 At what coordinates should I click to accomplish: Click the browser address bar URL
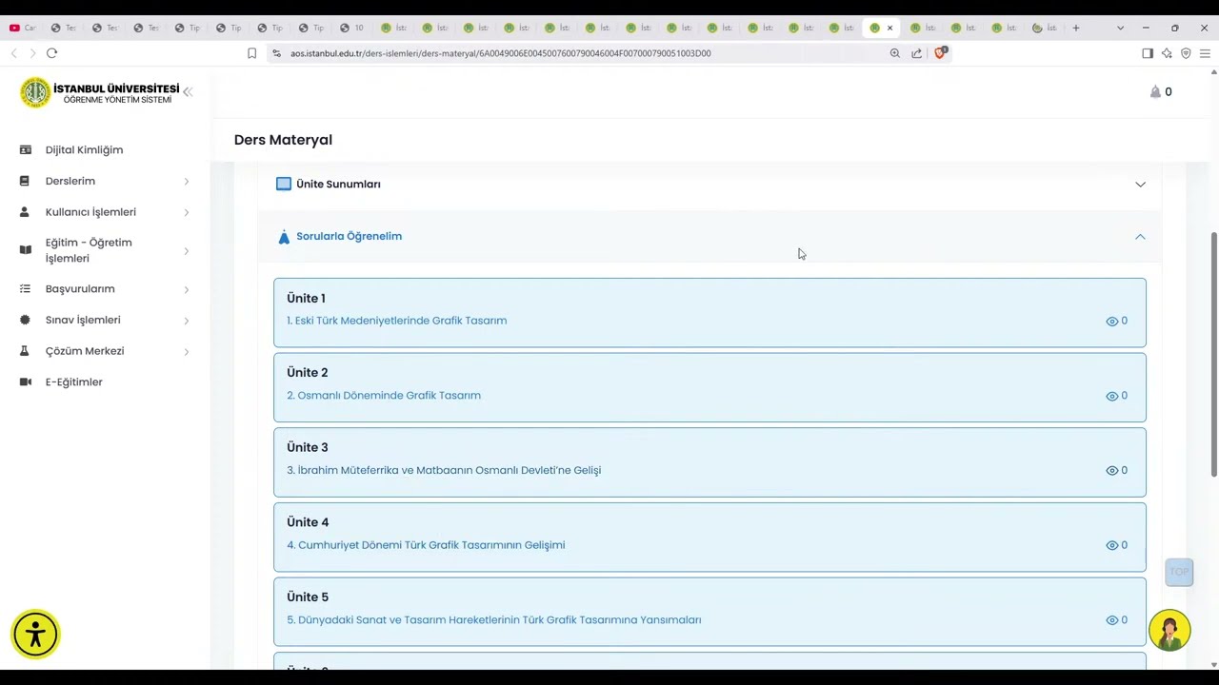pyautogui.click(x=500, y=53)
